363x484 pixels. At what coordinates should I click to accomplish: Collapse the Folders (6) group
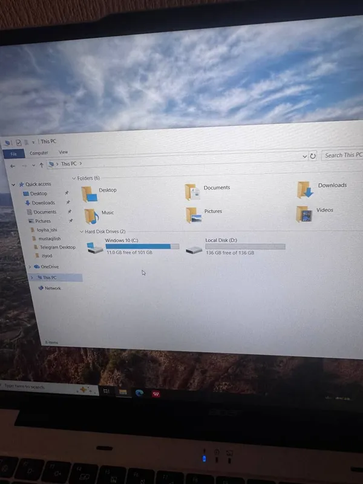73,178
